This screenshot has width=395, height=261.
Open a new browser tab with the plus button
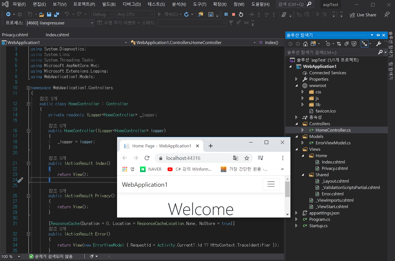(211, 146)
